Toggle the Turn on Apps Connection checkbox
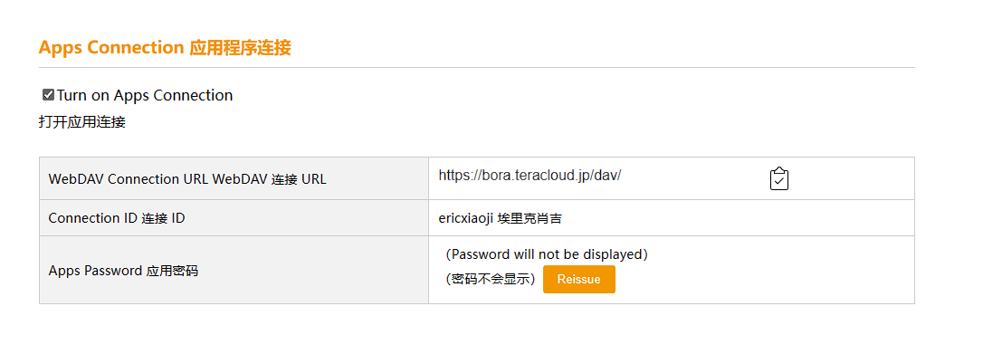The height and width of the screenshot is (354, 983). [x=48, y=94]
